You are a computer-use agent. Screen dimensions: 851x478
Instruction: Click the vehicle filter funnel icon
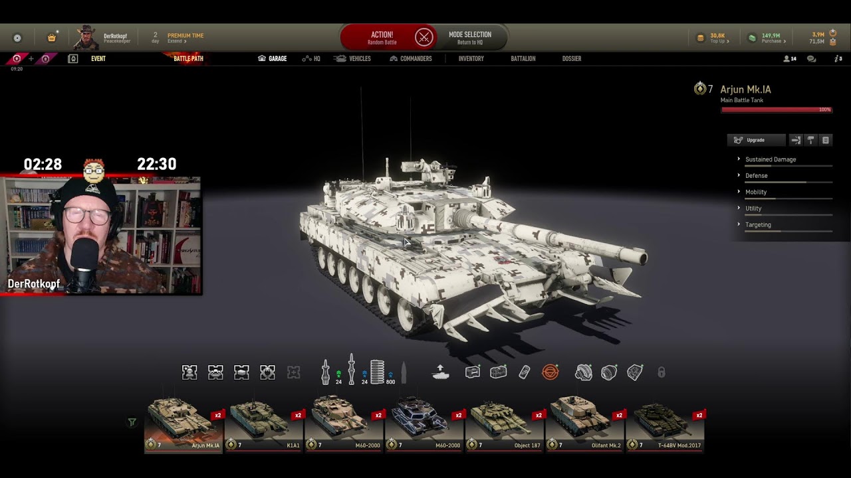click(132, 422)
